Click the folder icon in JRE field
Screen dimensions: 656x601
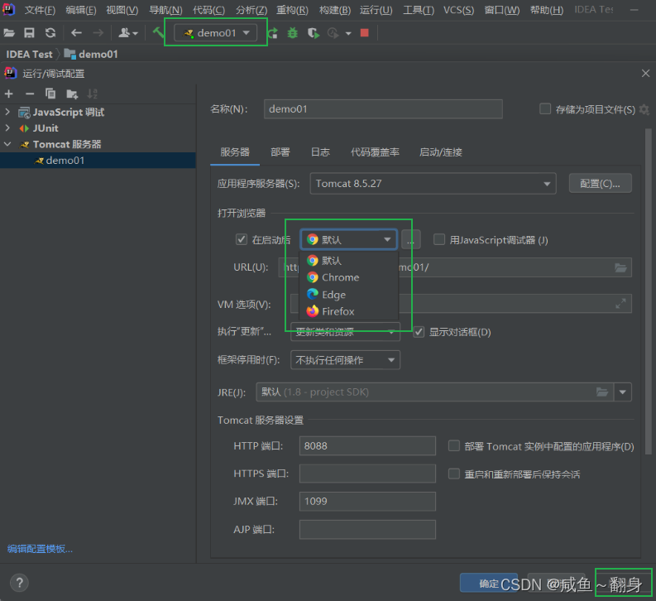tap(602, 392)
